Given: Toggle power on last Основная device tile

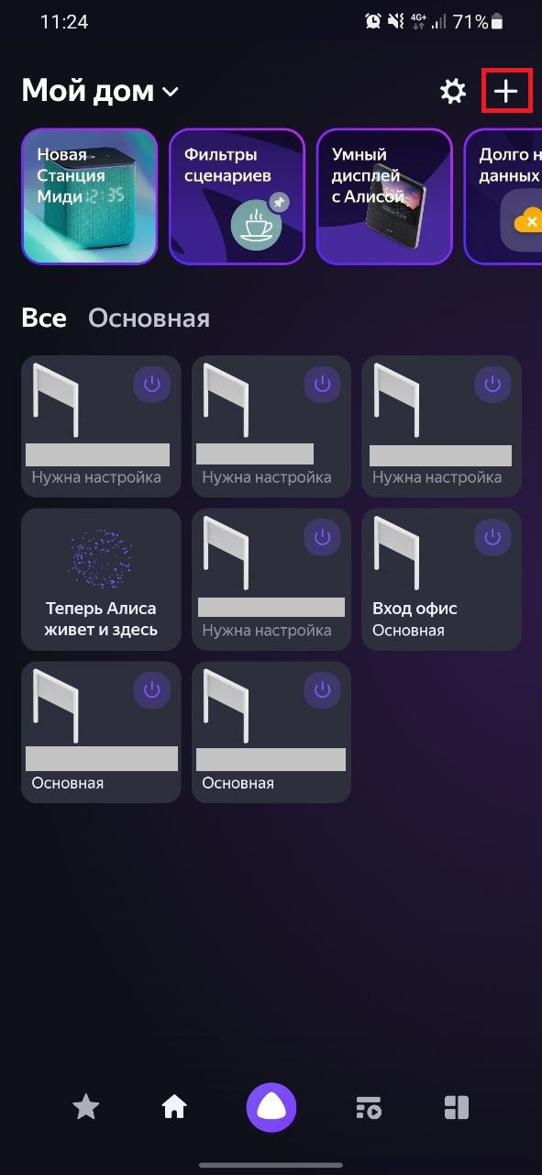Looking at the screenshot, I should pos(322,690).
